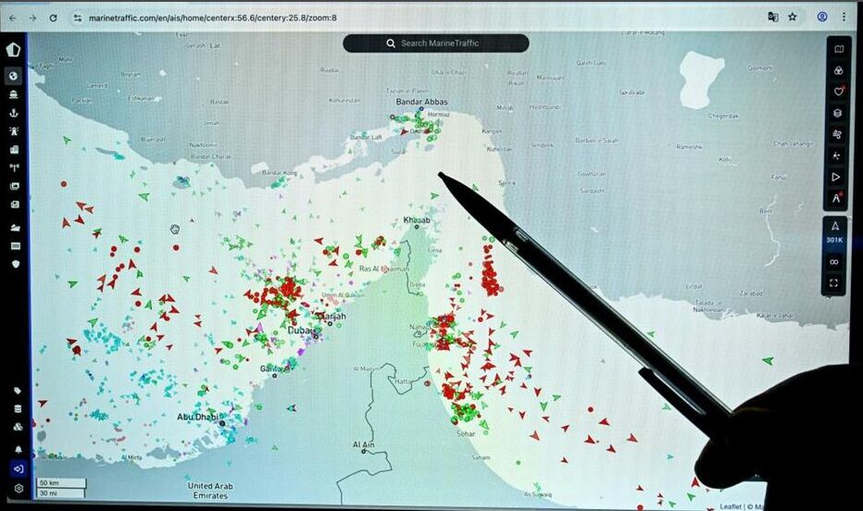Toggle the wind weather overlay icon
Screen dimensions: 863x511
click(837, 134)
